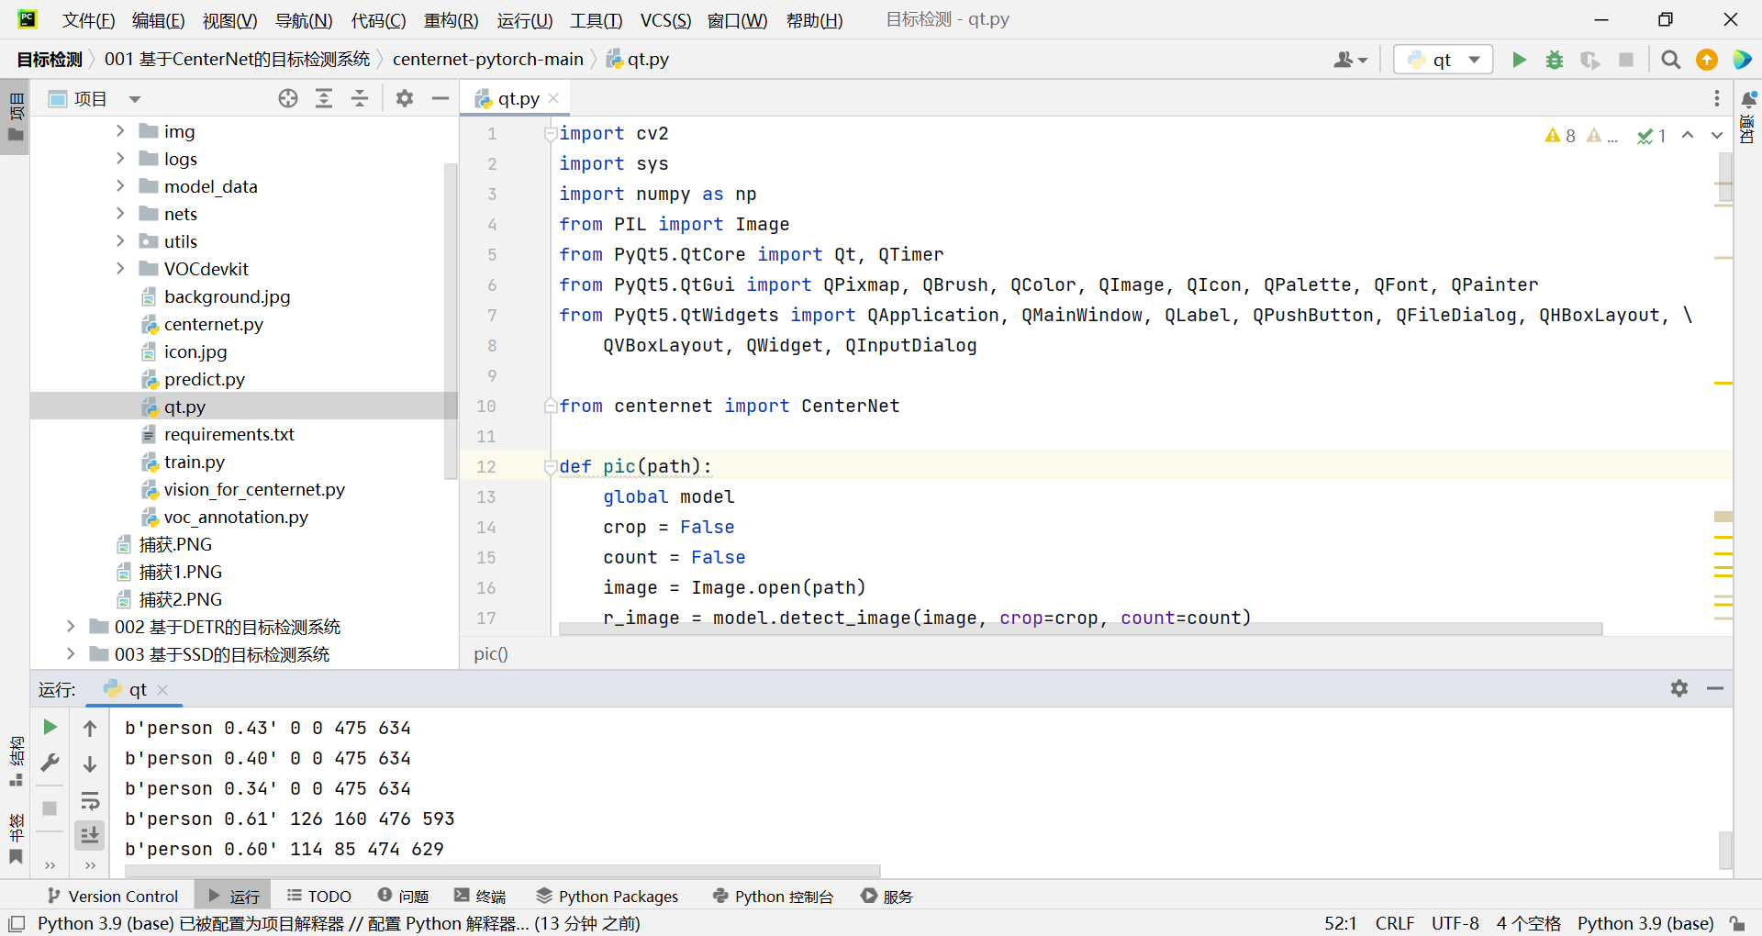The image size is (1762, 936).
Task: Open Search Everywhere magnifier icon
Action: 1670,60
